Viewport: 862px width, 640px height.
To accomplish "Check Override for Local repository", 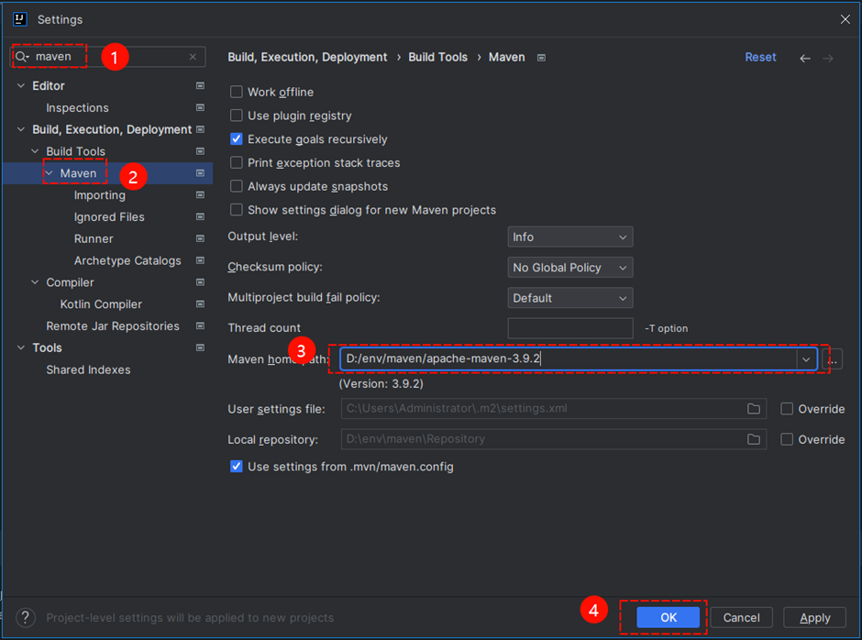I will click(787, 439).
